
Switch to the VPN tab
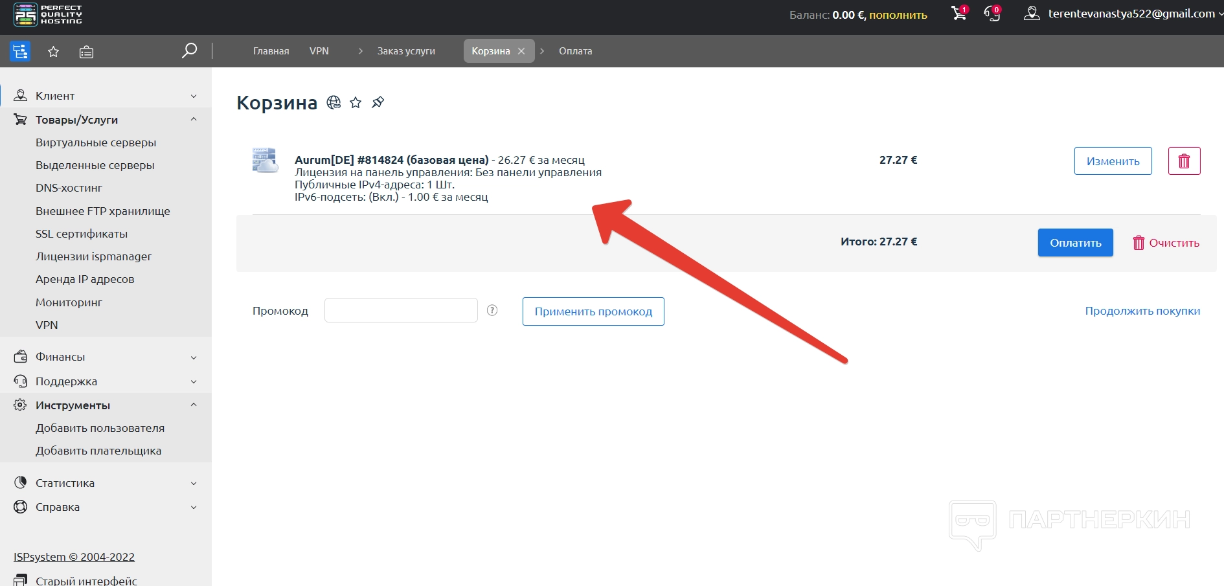[319, 51]
